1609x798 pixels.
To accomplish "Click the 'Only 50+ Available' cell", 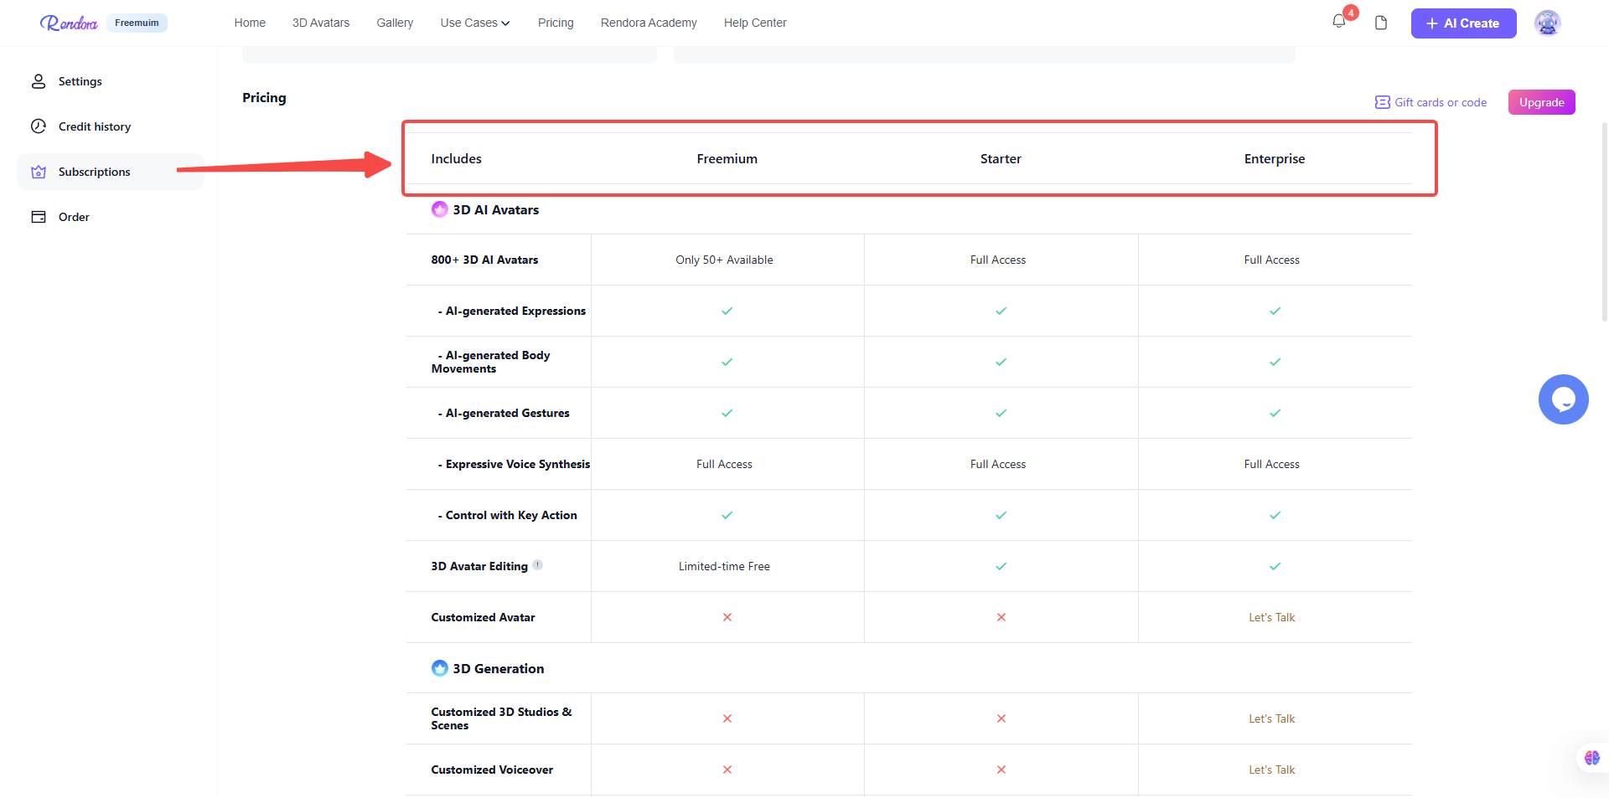I will click(x=724, y=260).
